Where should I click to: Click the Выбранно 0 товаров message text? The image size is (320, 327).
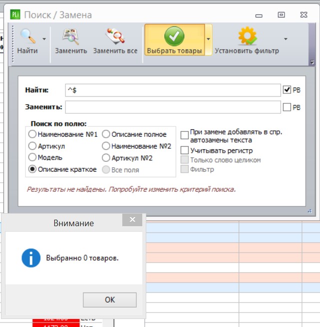[x=82, y=258]
